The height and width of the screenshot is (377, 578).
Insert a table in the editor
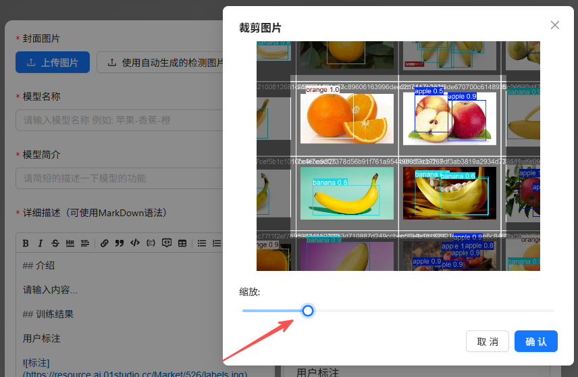[182, 243]
